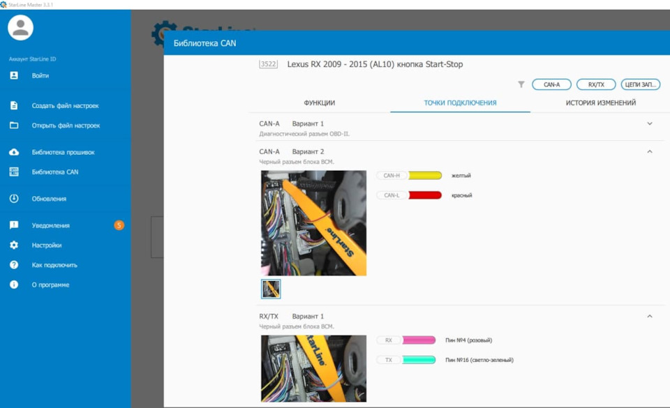Click the 3522 code label

click(268, 64)
